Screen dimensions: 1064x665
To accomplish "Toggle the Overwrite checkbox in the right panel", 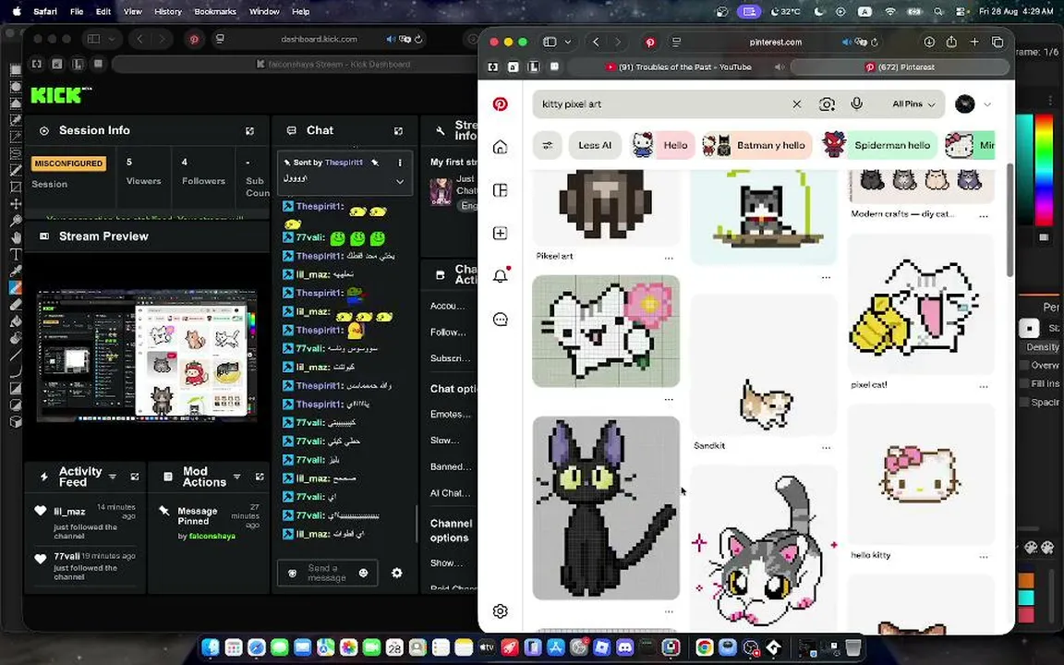I will point(1025,365).
